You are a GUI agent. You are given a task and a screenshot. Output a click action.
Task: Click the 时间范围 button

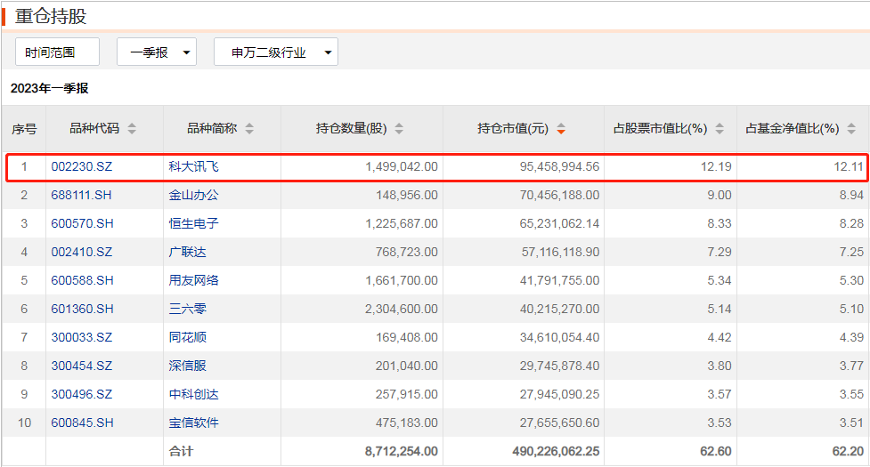pyautogui.click(x=57, y=52)
